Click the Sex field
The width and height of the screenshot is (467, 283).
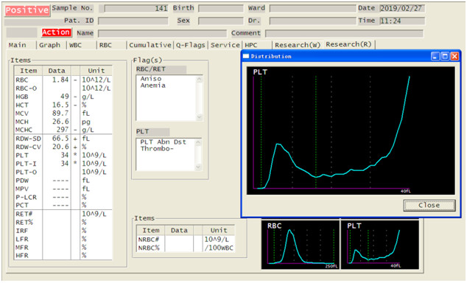tap(221, 21)
